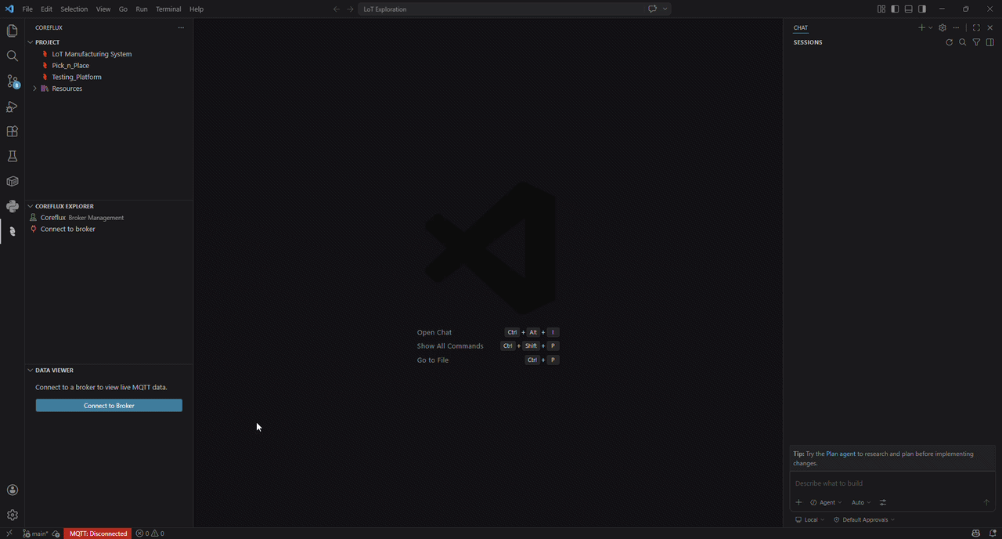Viewport: 1002px width, 539px height.
Task: Refresh the Sessions list in the chat panel
Action: [x=949, y=42]
